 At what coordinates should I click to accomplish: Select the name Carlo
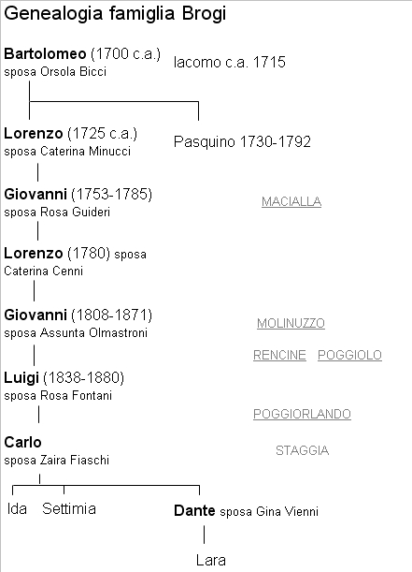pyautogui.click(x=22, y=442)
